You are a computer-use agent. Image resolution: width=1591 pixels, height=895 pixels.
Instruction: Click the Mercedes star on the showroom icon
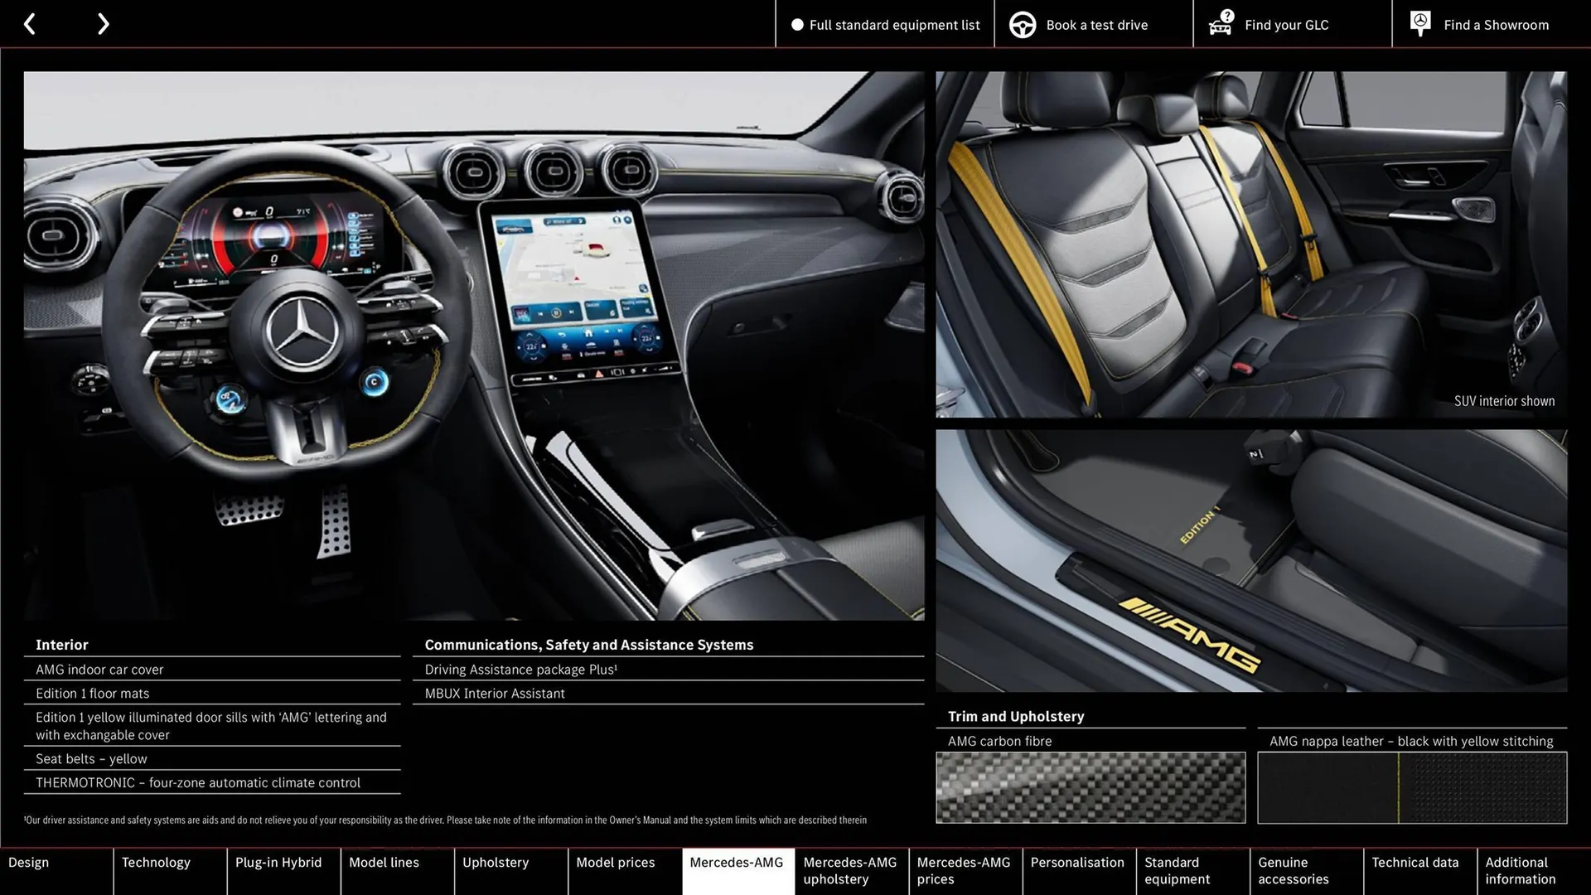[x=1419, y=21]
